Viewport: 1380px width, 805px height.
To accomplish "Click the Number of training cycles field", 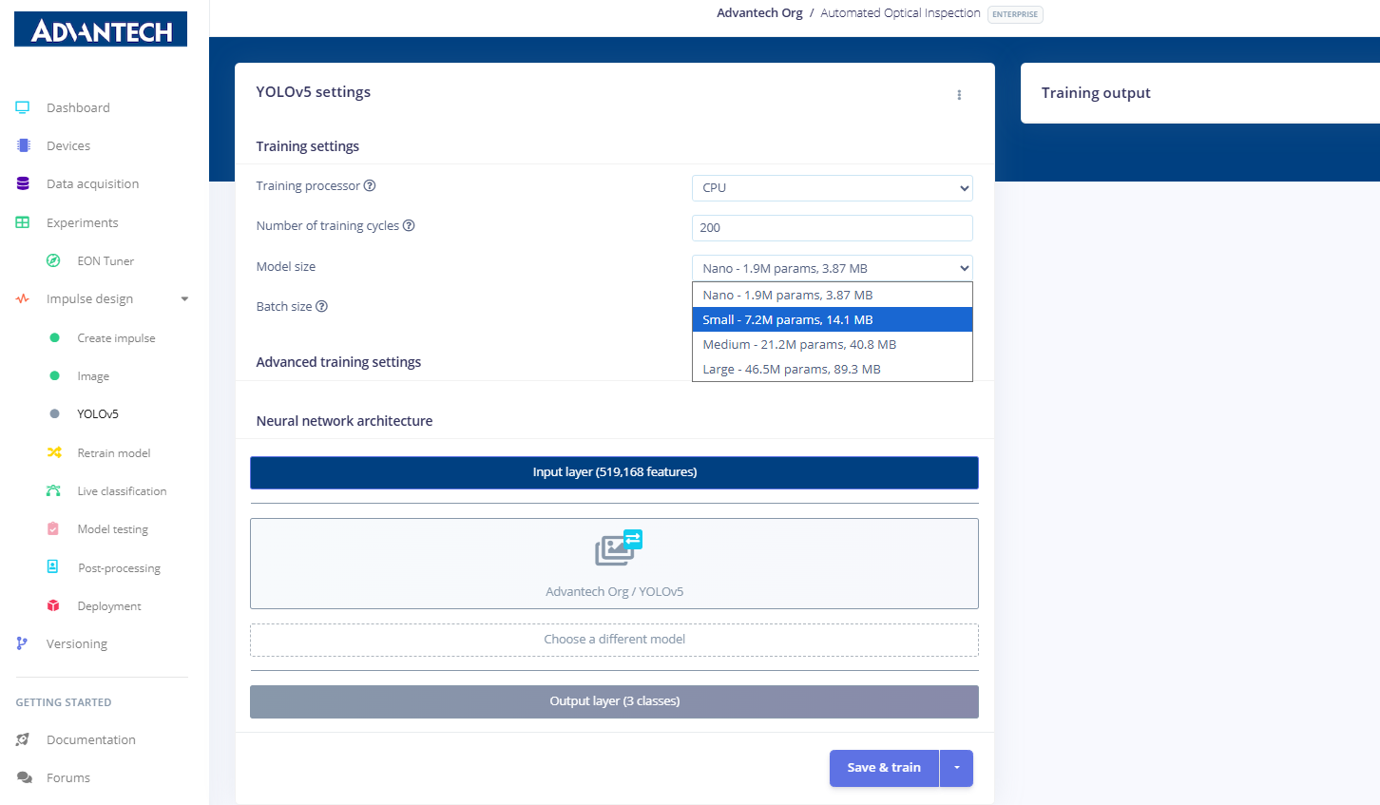I will click(x=833, y=228).
